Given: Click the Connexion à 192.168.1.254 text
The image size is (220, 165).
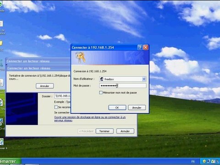Looking at the screenshot, I should 90,71.
